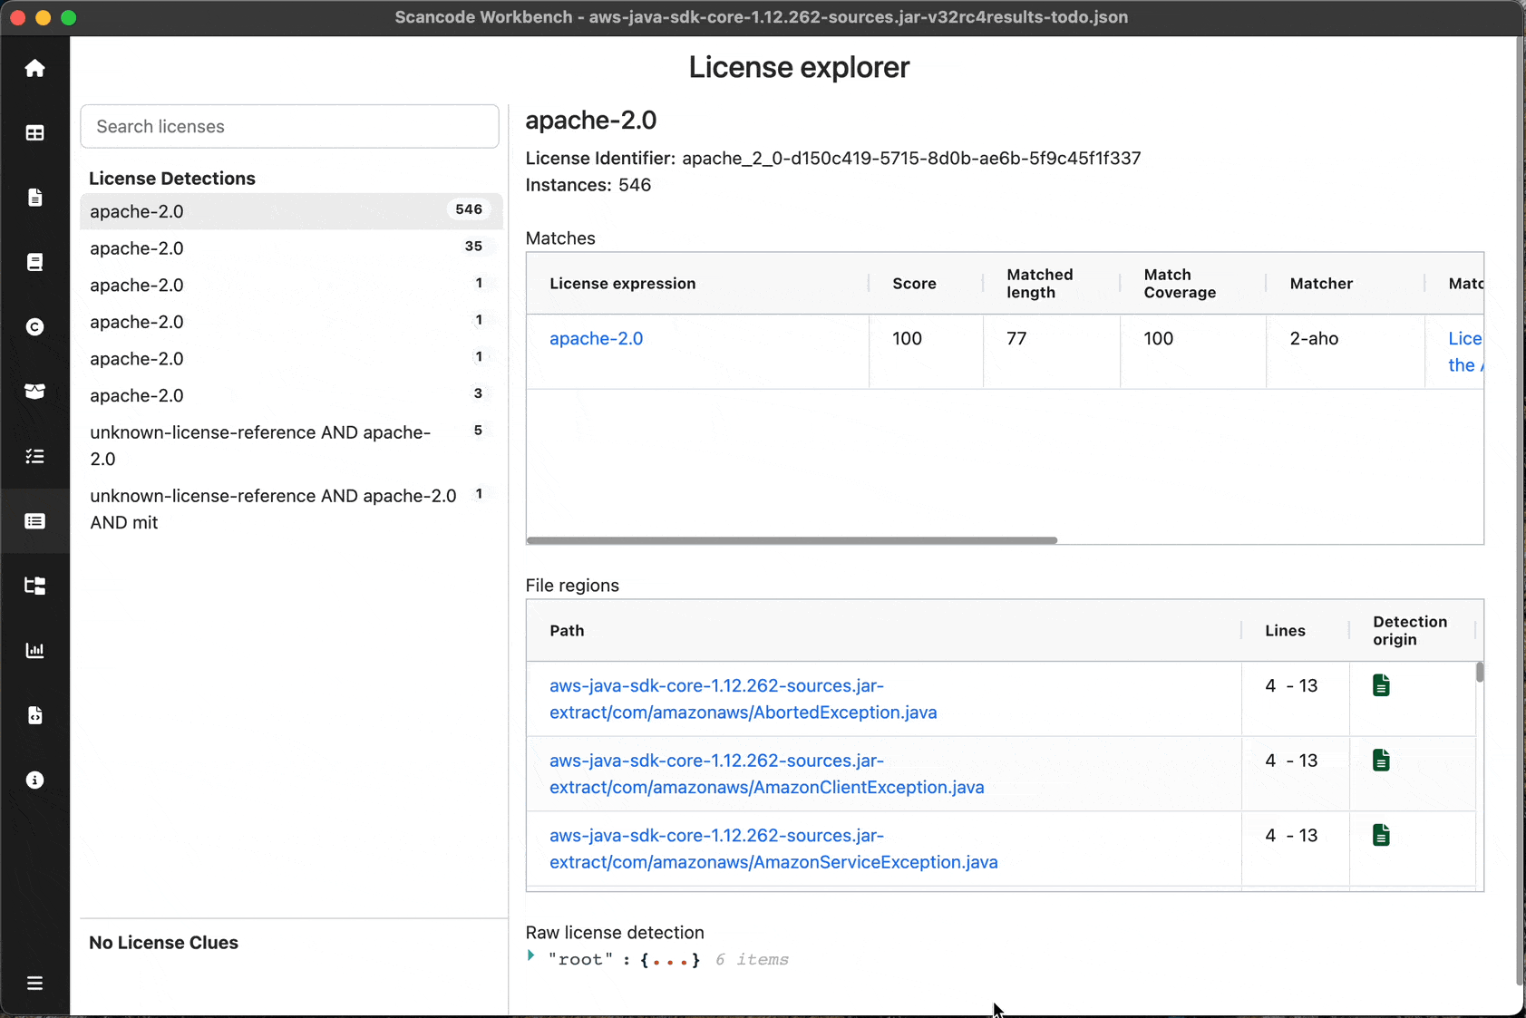The height and width of the screenshot is (1018, 1526).
Task: Select apache-2.0 detection with 35 instances
Action: pyautogui.click(x=291, y=248)
